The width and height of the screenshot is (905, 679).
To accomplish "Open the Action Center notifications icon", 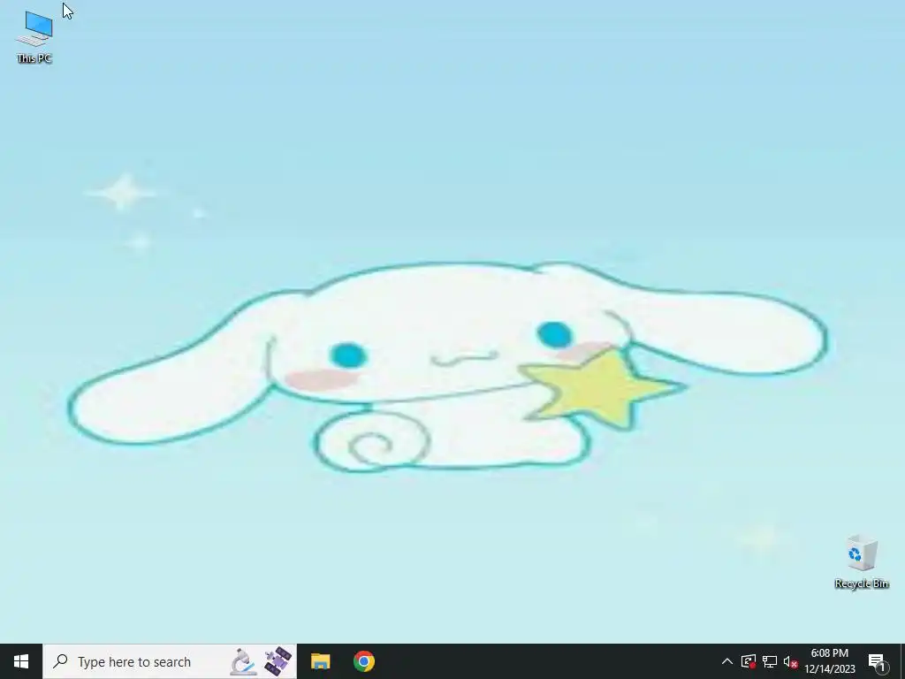I will pos(877,661).
